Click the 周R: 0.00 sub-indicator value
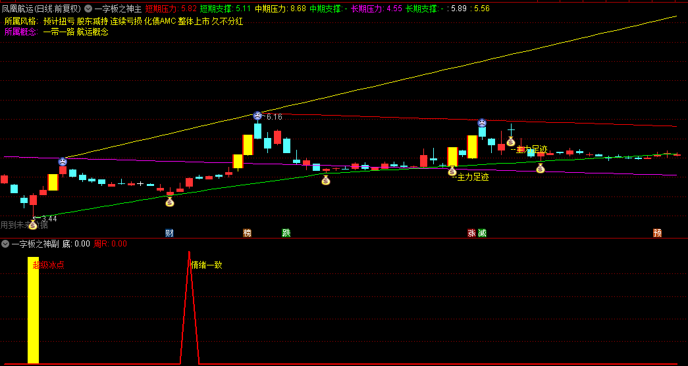This screenshot has width=688, height=366. (x=110, y=244)
